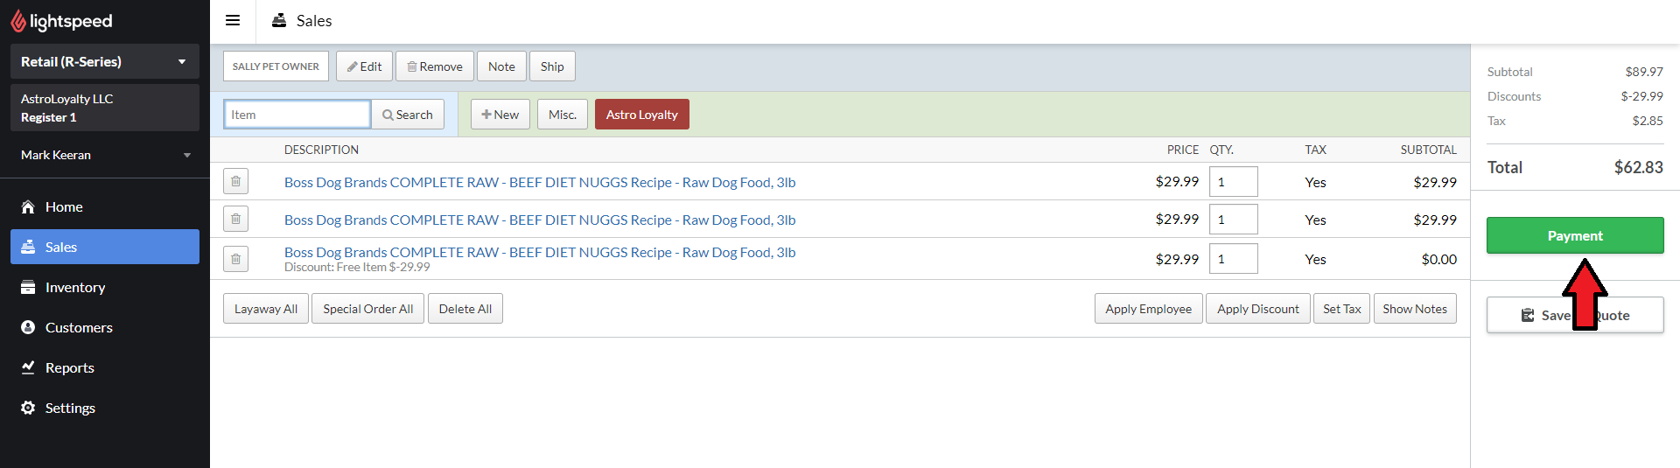
Task: Click quantity field of the third item
Action: pyautogui.click(x=1233, y=259)
